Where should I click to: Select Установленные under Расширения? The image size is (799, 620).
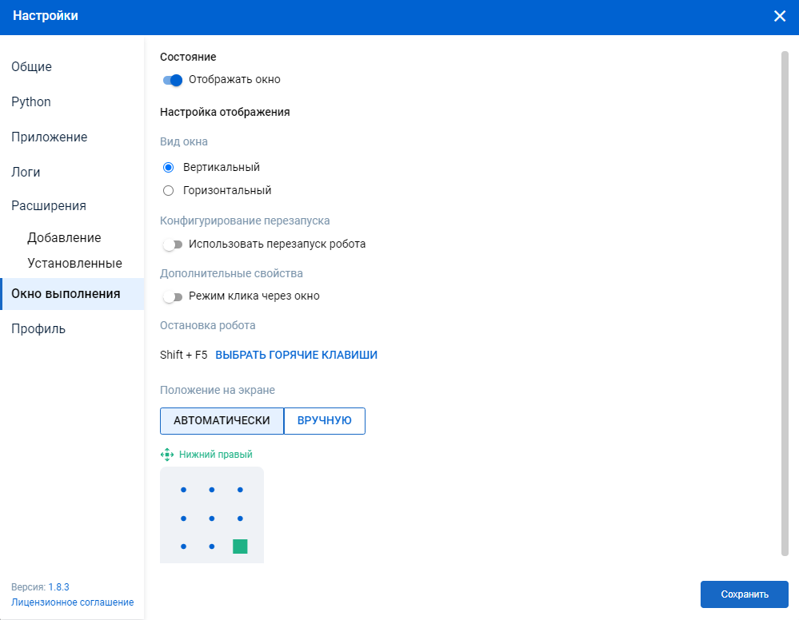(75, 263)
